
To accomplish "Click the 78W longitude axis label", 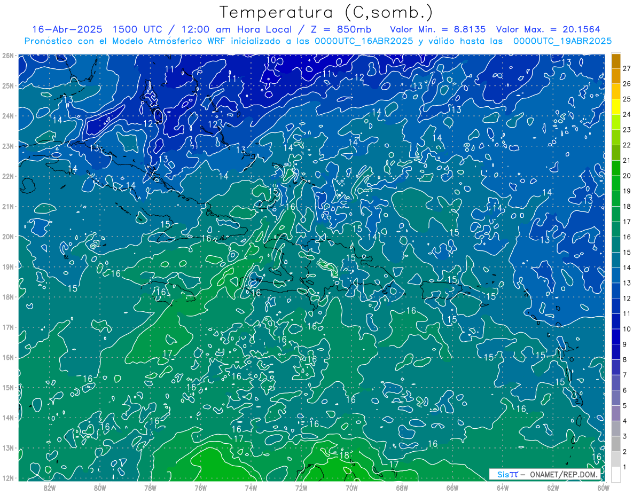I will tap(150, 488).
